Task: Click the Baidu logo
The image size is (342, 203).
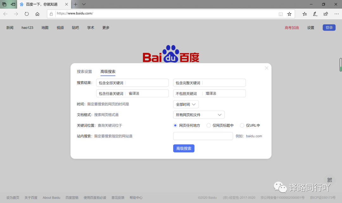Action: tap(171, 54)
